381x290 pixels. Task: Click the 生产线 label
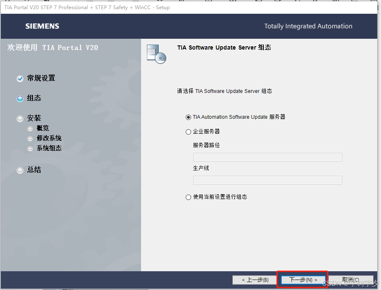(x=201, y=168)
